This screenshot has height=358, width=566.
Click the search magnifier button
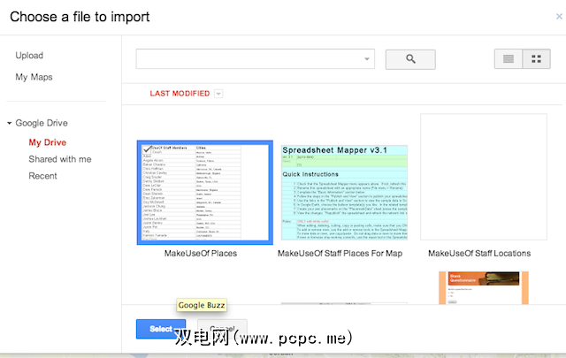click(x=410, y=59)
